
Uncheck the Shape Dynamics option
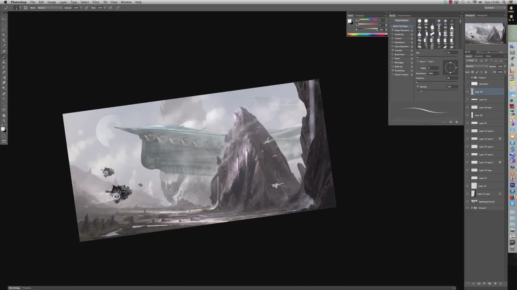coord(393,30)
